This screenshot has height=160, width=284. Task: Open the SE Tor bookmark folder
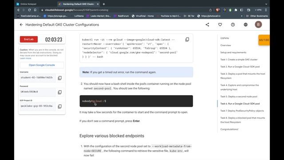[x=189, y=16]
